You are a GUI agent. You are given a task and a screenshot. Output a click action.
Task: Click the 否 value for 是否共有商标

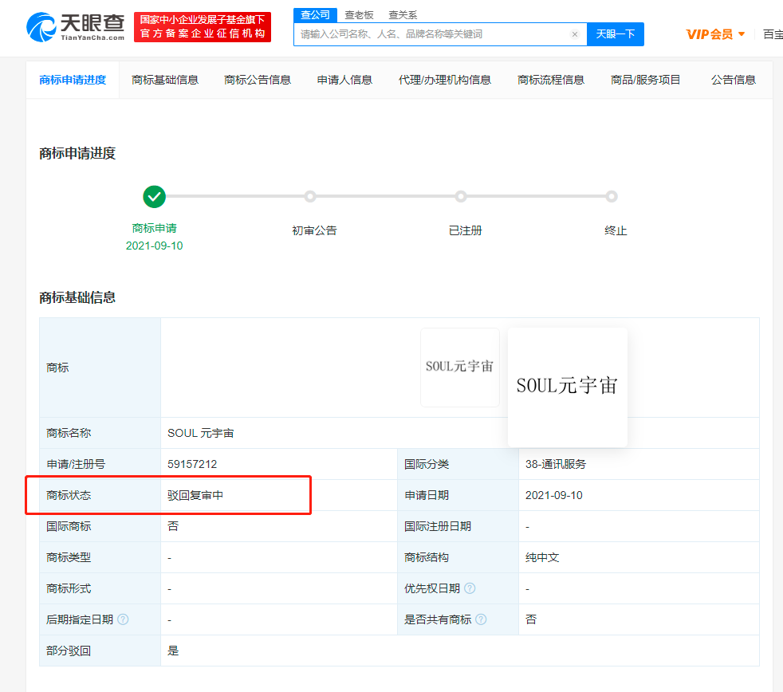(x=531, y=619)
